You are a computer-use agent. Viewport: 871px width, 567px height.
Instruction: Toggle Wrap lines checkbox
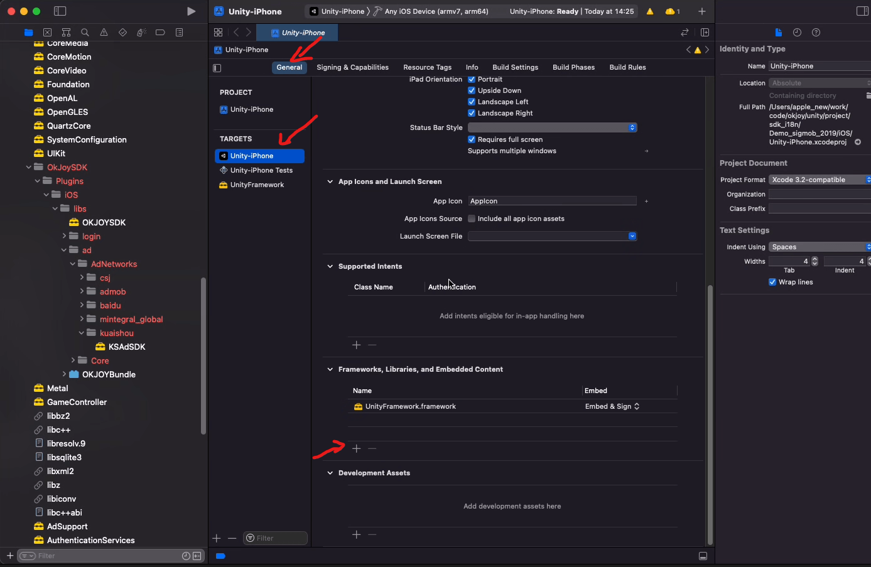pos(772,282)
